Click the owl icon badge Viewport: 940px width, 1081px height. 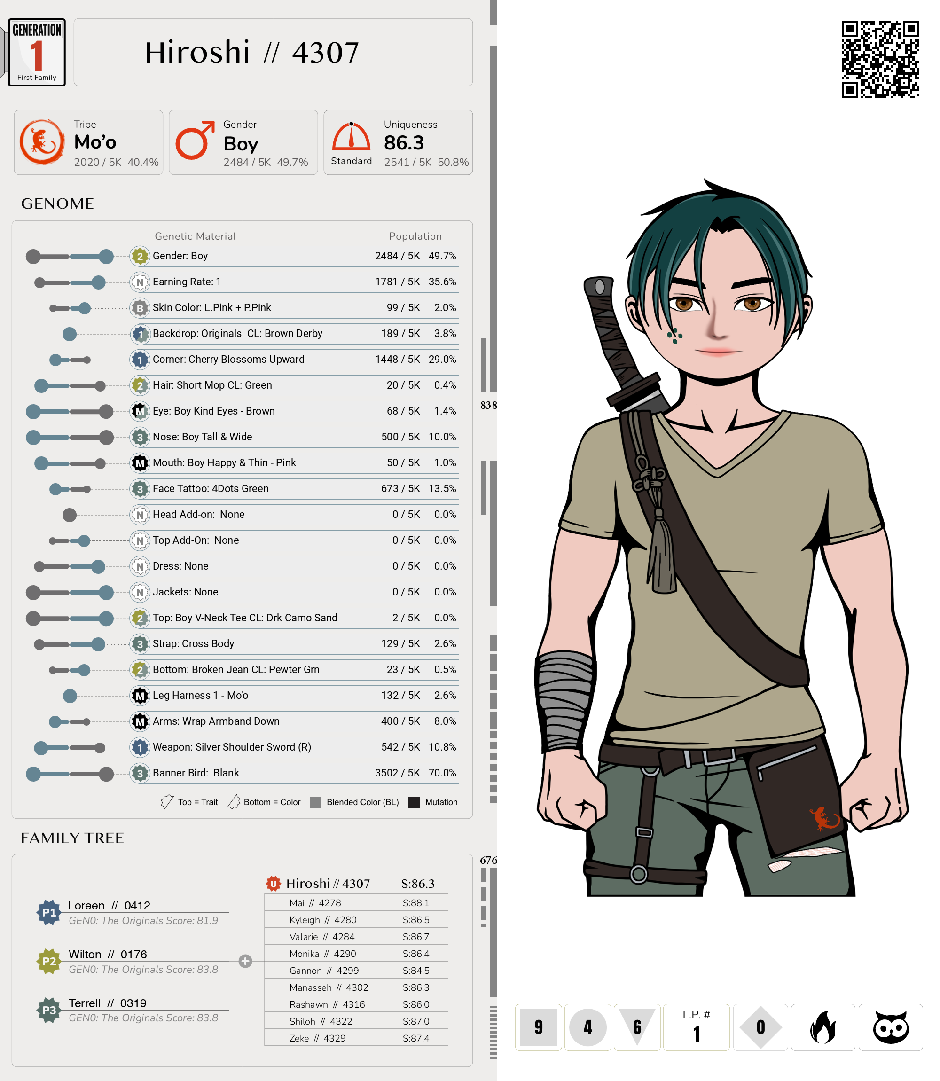tap(890, 1026)
